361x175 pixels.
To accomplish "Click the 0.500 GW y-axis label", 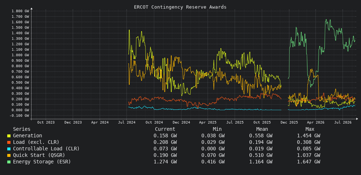I will pyautogui.click(x=20, y=83).
